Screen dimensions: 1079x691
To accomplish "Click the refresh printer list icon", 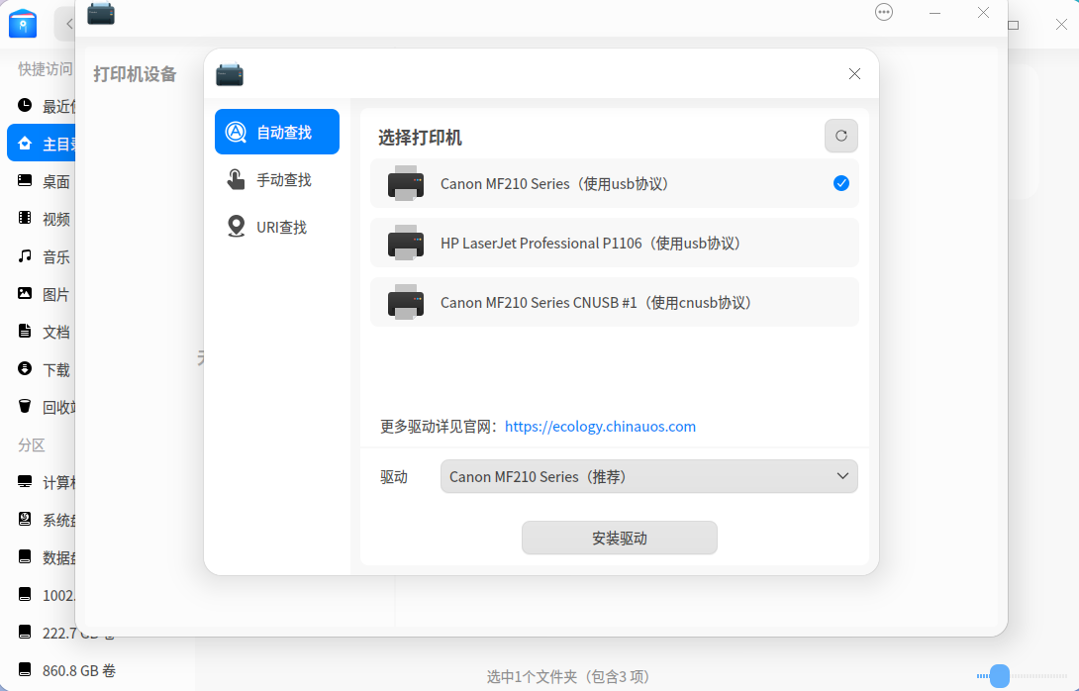I will (840, 136).
